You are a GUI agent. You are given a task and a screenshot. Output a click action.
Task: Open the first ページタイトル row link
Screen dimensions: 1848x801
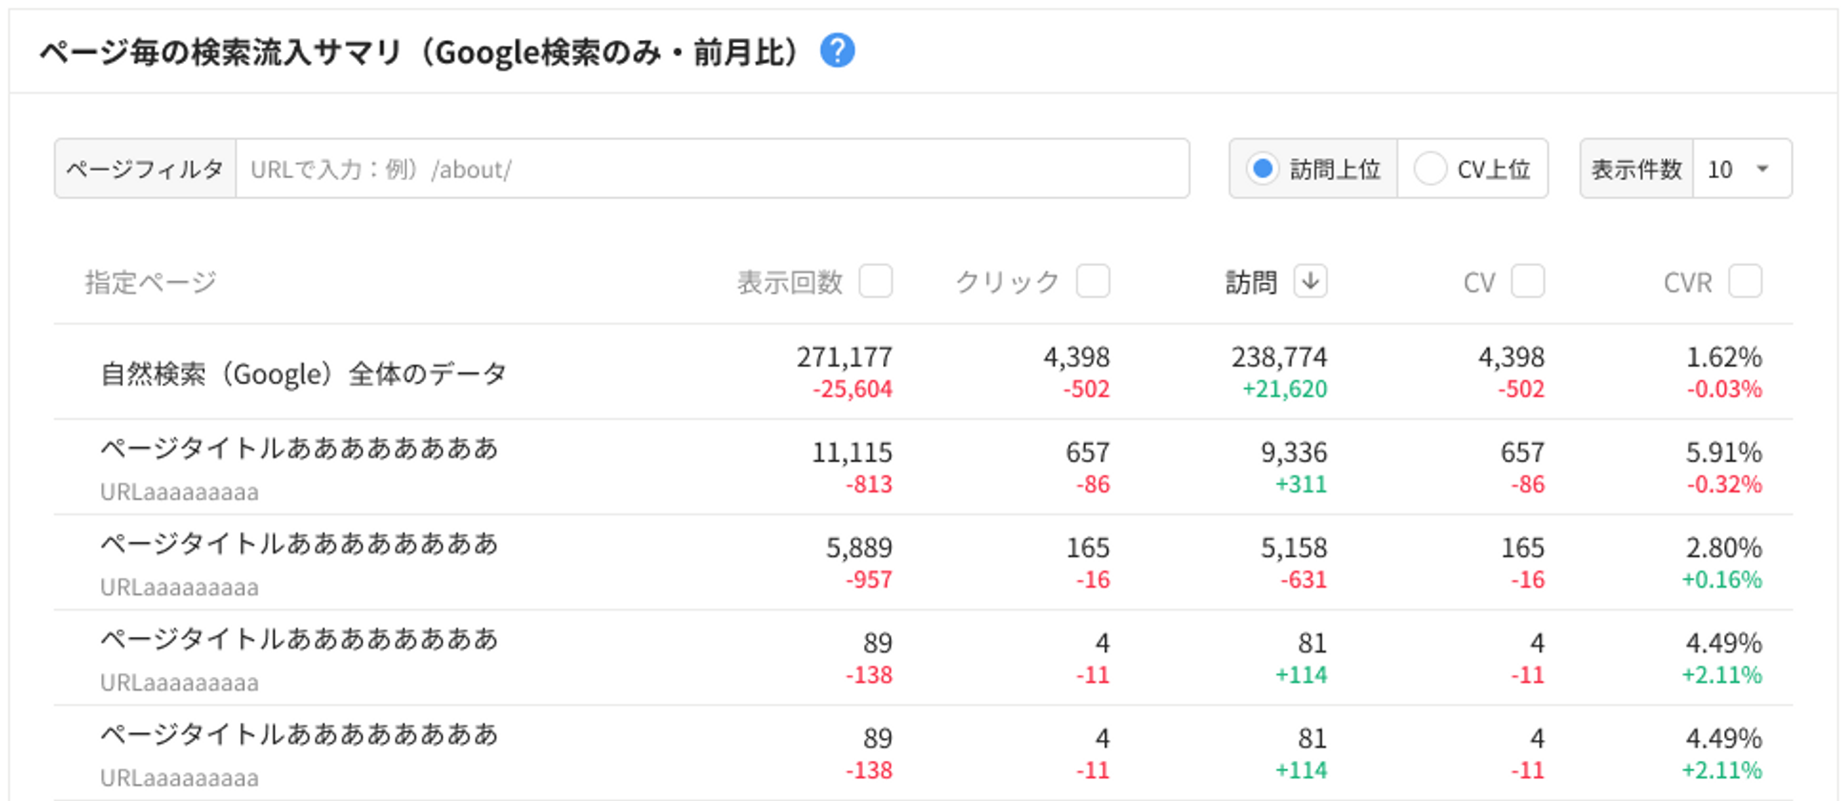pos(299,449)
